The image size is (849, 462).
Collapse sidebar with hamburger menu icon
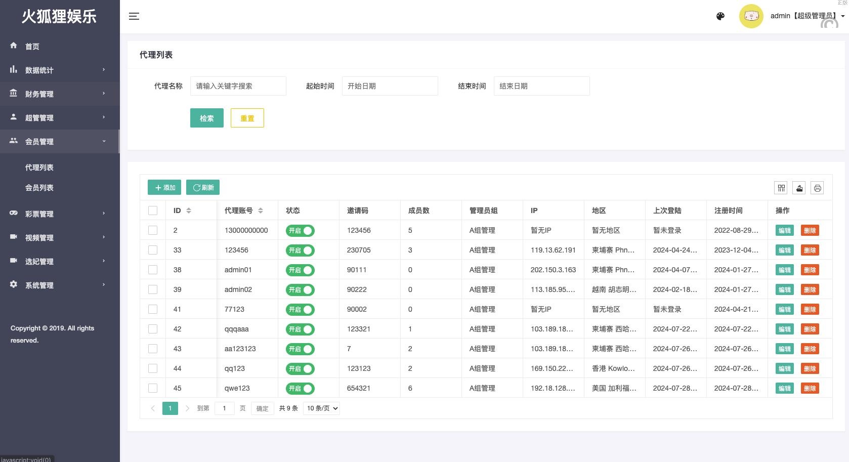tap(134, 16)
